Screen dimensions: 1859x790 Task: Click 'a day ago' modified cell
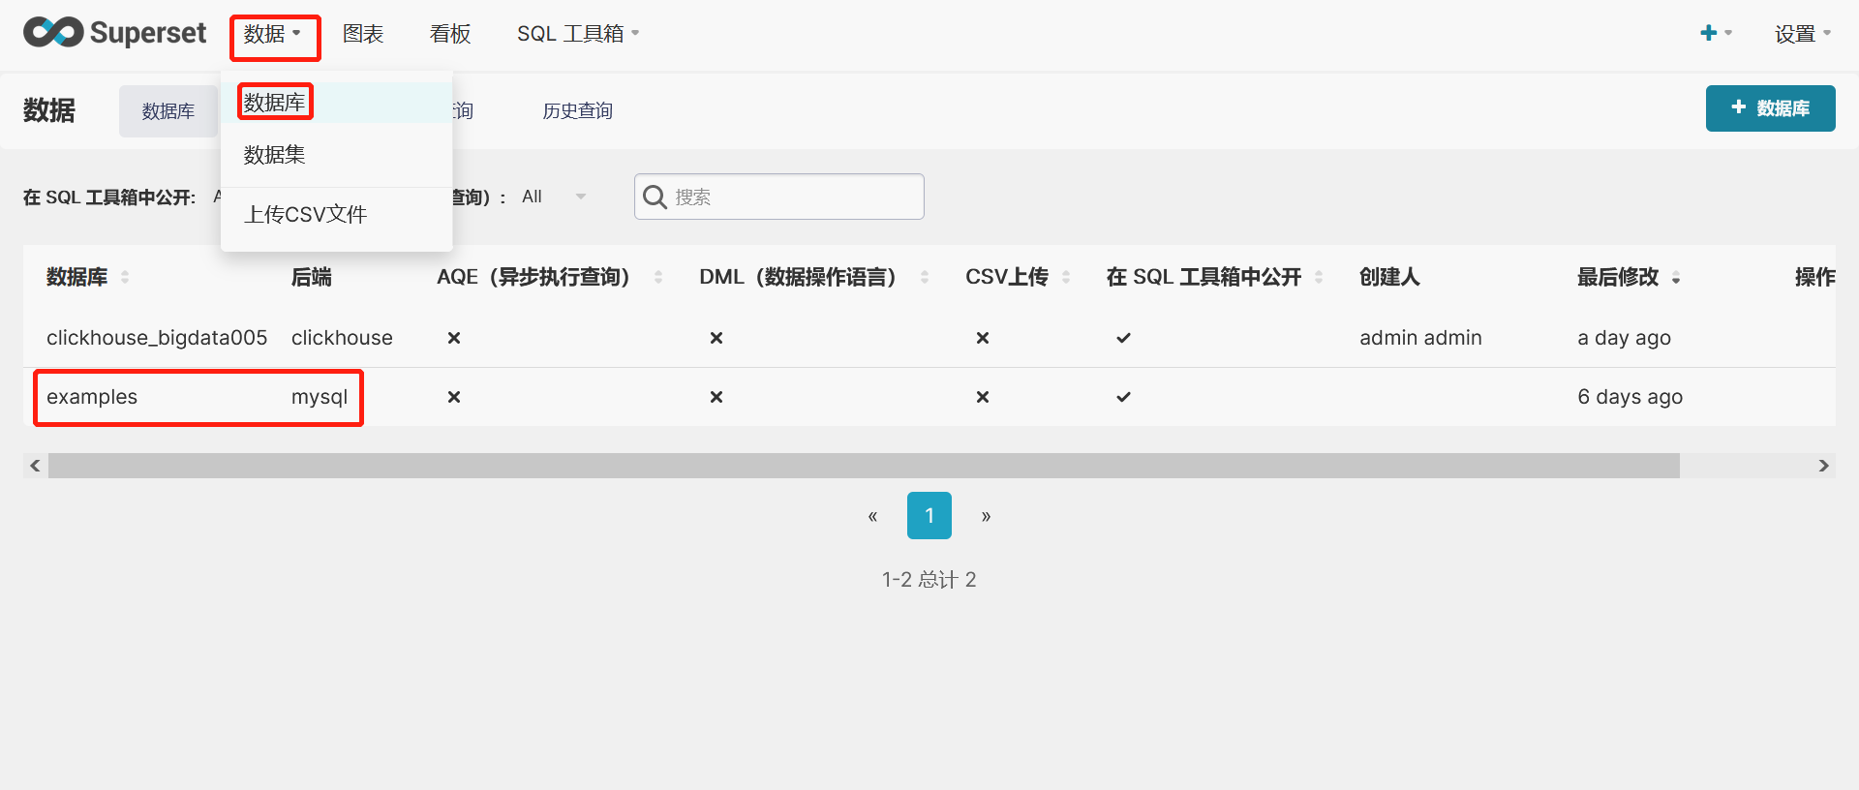click(1624, 338)
